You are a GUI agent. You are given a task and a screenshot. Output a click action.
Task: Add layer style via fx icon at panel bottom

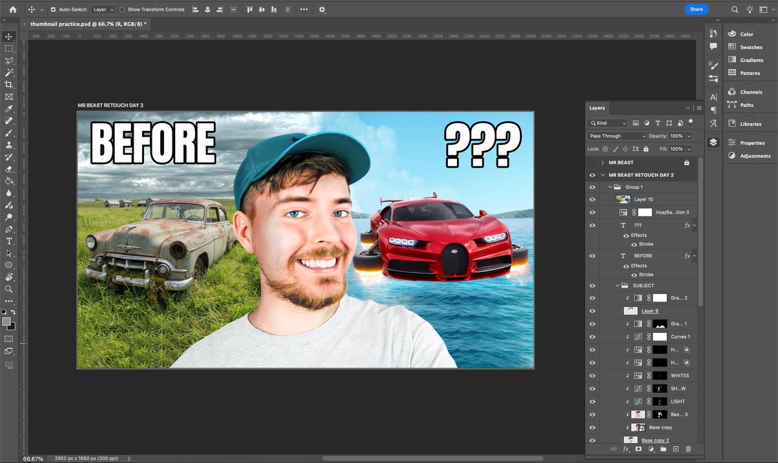coord(626,449)
